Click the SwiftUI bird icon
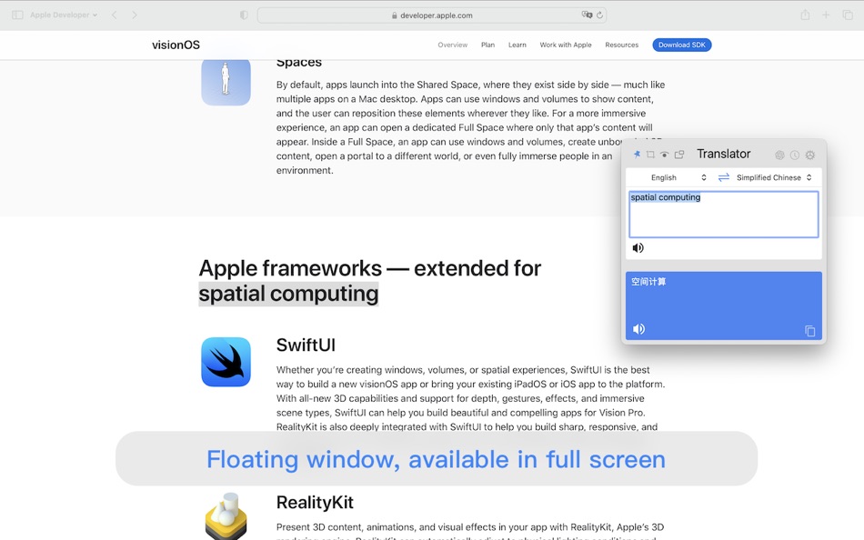 [x=226, y=362]
